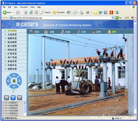Image resolution: width=138 pixels, height=121 pixels.
Task: Start recording with the 录像 clapperboard icon
Action: click(46, 32)
